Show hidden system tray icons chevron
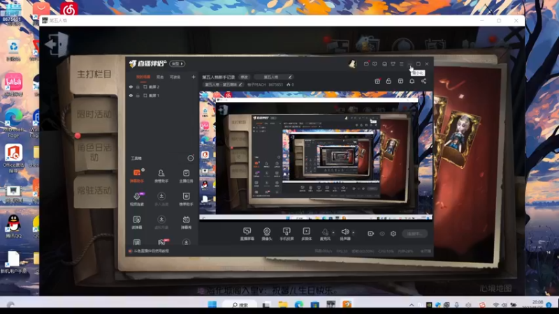The height and width of the screenshot is (314, 559). coord(412,305)
